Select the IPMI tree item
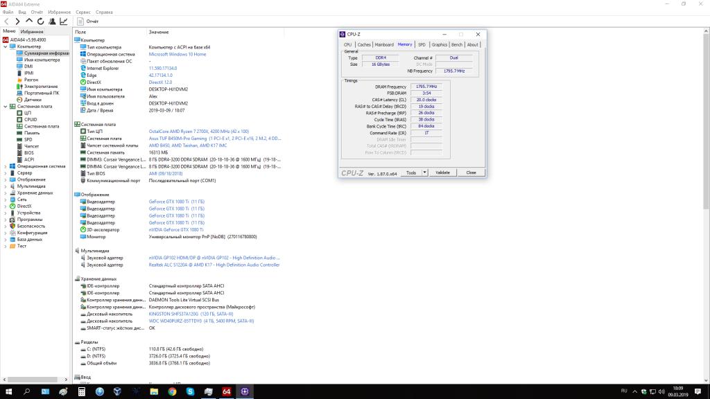The image size is (710, 399). 28,73
